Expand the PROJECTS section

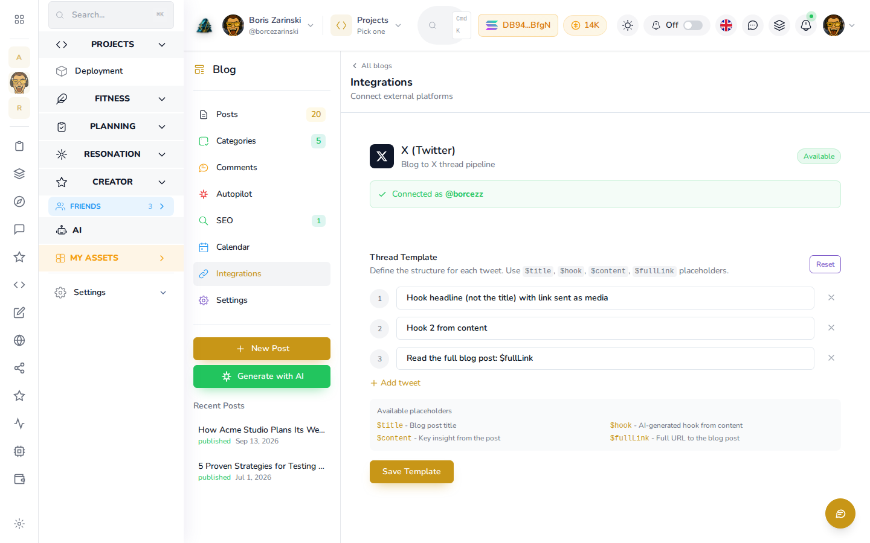tap(111, 45)
